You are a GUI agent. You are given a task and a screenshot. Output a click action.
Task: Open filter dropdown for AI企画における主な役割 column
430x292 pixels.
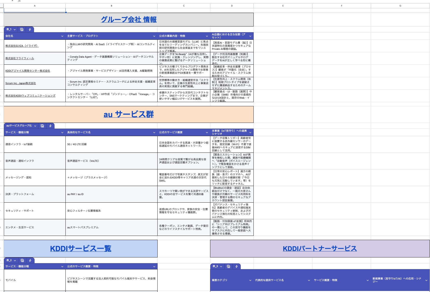250,36
